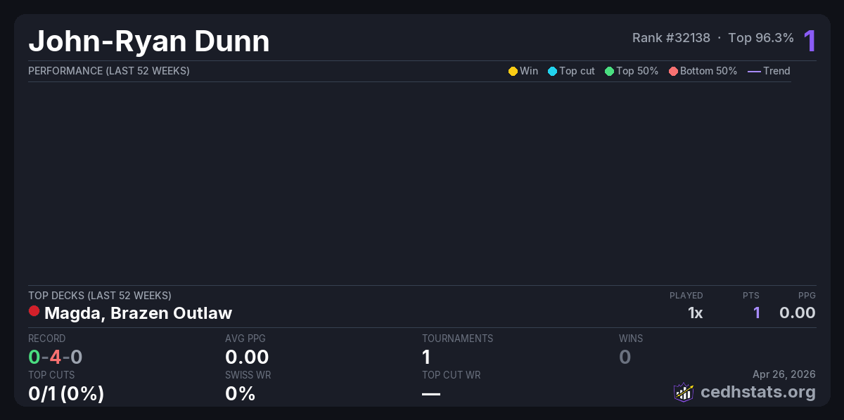
Task: Toggle the purple Trend line legend
Action: point(754,71)
